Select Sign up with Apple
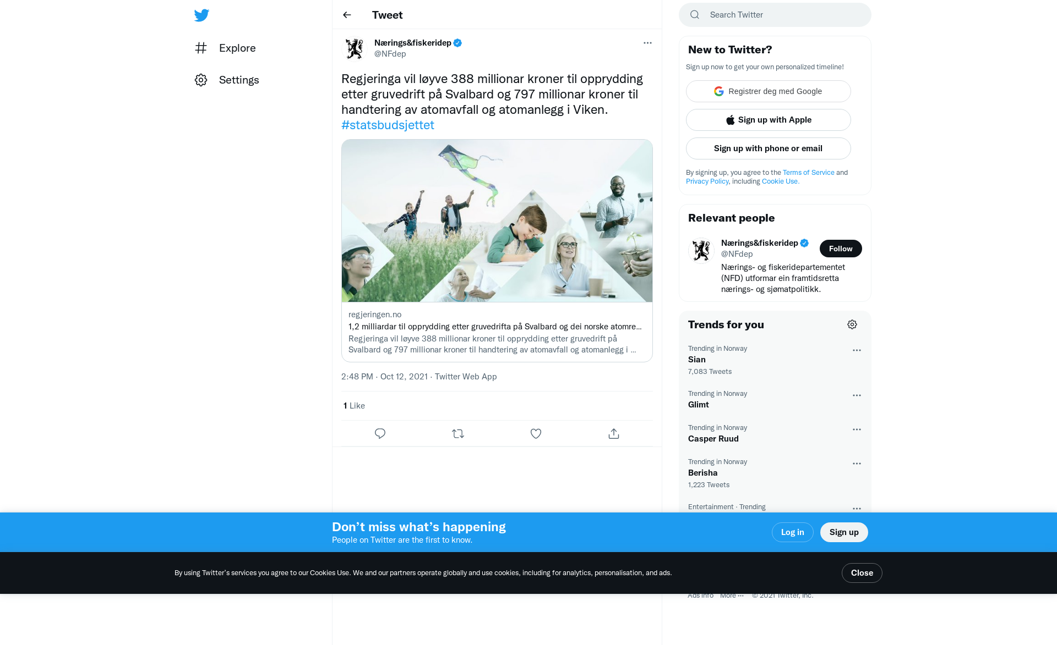The image size is (1057, 645). [769, 120]
